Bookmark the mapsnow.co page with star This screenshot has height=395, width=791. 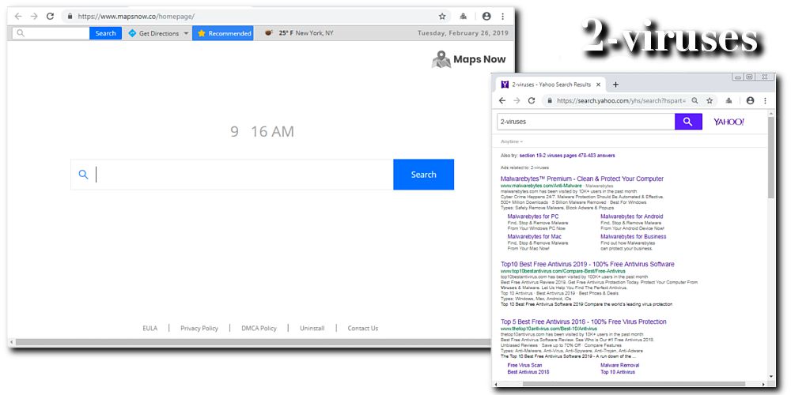click(x=442, y=16)
